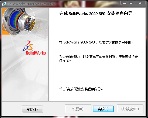Click the 3DS emblem above the SolidWorks wordmark
This screenshot has height=118, width=148.
click(28, 46)
